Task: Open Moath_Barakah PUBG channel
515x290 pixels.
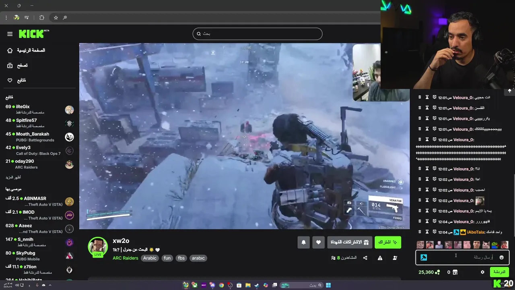Action: tap(39, 137)
